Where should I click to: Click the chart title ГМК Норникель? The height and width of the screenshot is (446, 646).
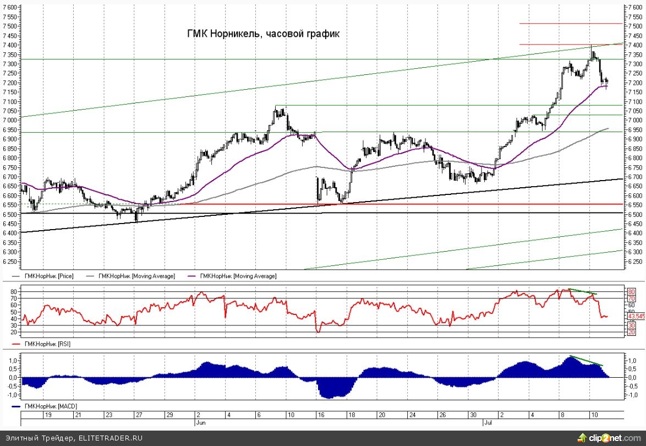pos(264,34)
